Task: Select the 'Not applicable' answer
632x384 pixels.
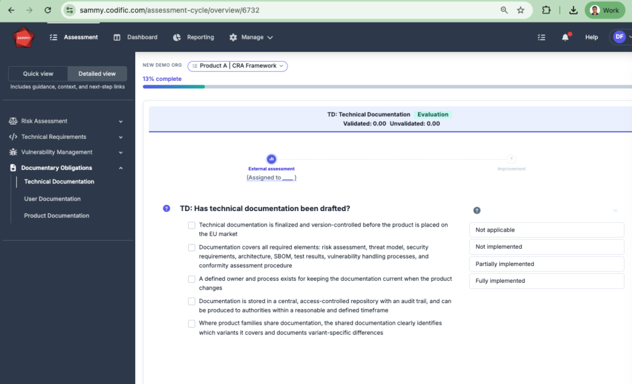Action: click(x=547, y=230)
